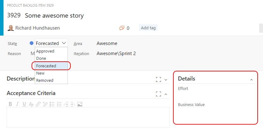Click the underline formatting icon

point(24,104)
